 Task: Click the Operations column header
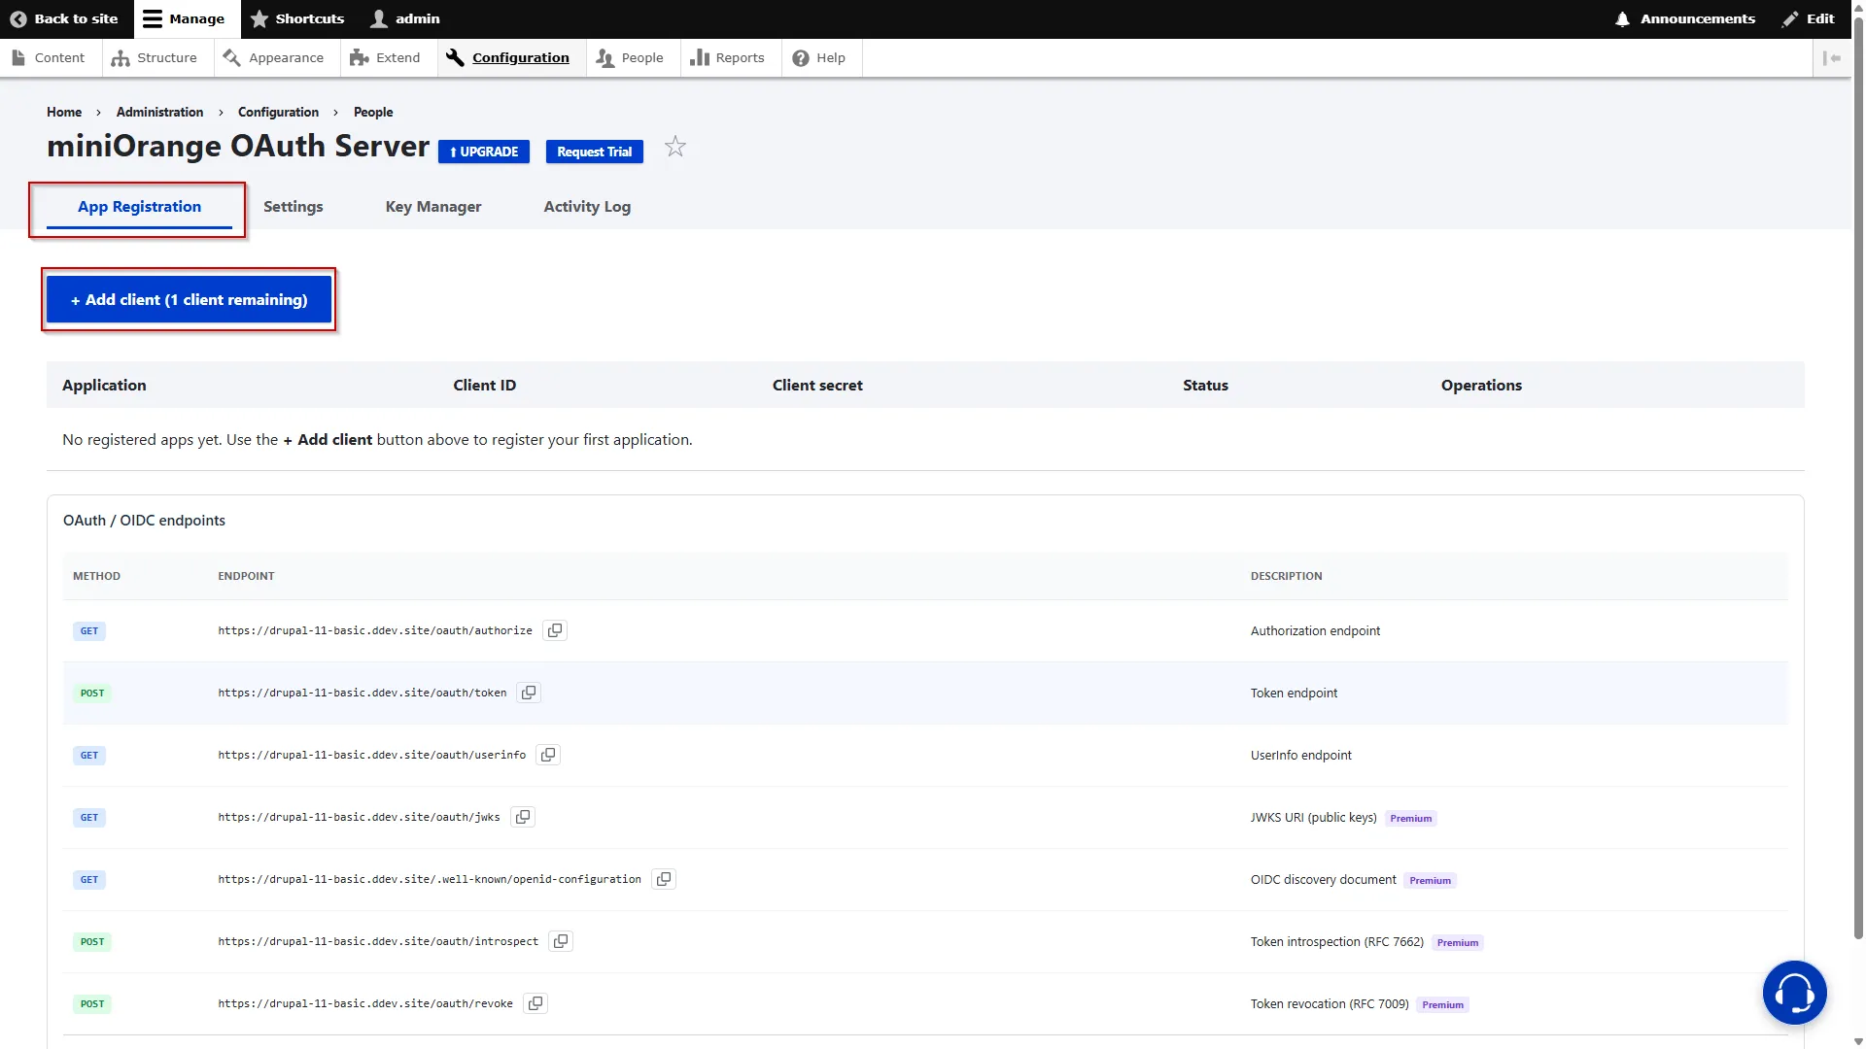[1481, 385]
